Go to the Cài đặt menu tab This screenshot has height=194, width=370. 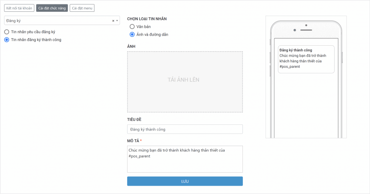(82, 8)
